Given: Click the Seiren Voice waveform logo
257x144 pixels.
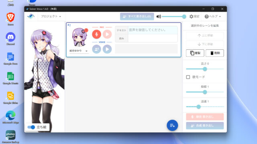Looking at the screenshot, I should pos(31,16).
